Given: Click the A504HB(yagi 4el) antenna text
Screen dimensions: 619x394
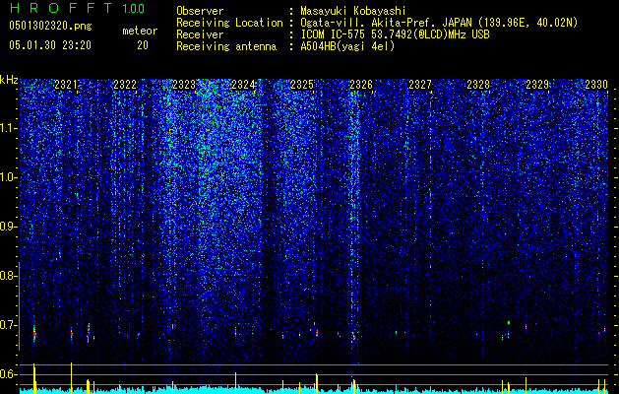Looking at the screenshot, I should 347,46.
